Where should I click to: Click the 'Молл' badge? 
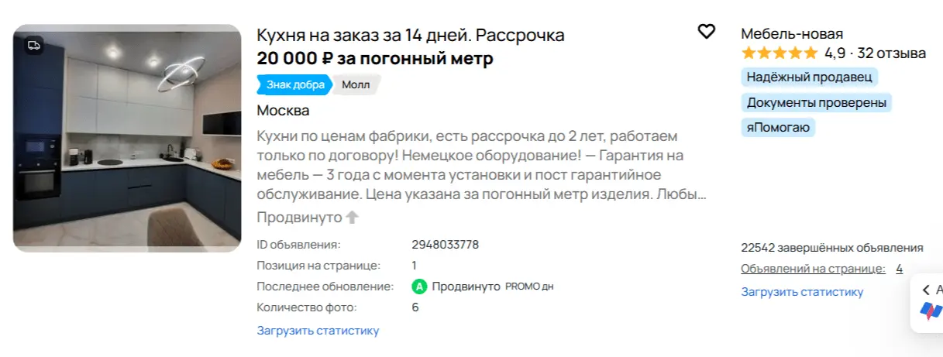356,84
